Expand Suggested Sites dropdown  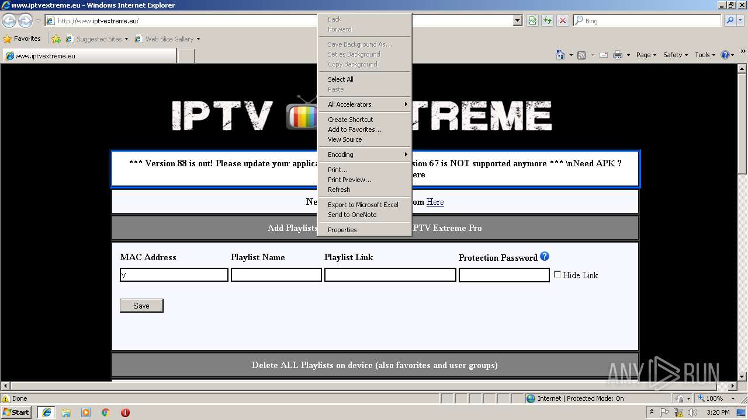(x=126, y=39)
